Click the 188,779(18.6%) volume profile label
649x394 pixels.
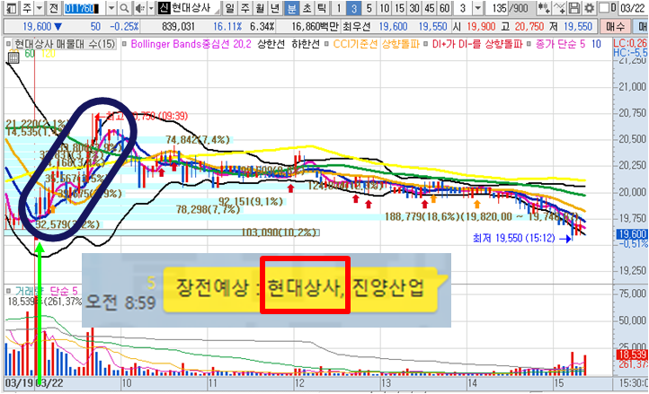422,216
